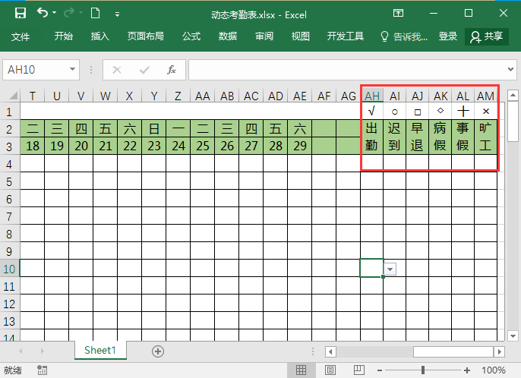
Task: Open the 页面布局 ribbon tab
Action: click(145, 36)
